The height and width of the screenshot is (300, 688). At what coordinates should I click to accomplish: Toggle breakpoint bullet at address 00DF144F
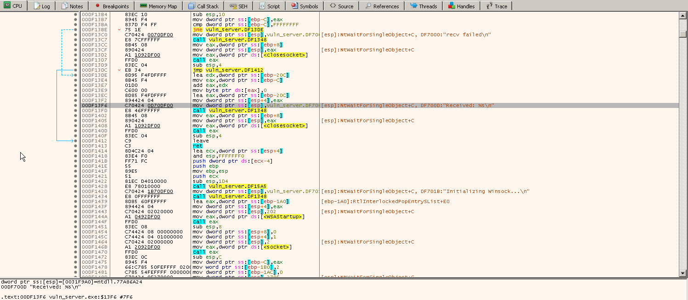(76, 221)
